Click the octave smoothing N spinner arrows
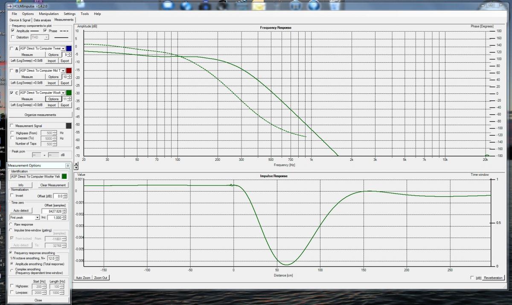The image size is (512, 305). (57, 259)
